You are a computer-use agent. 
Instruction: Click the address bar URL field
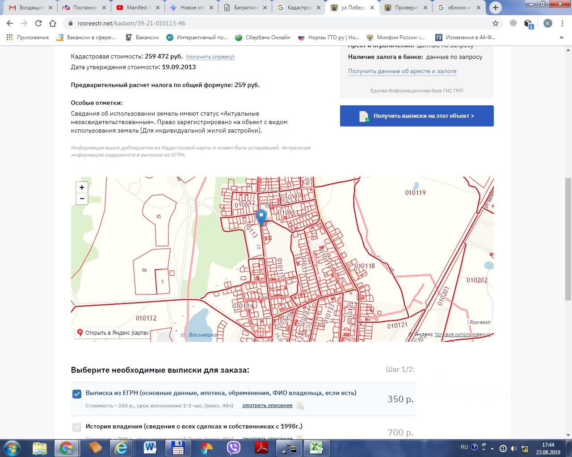click(x=268, y=23)
